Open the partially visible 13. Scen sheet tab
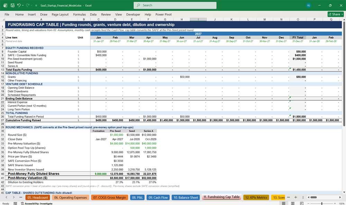Screen dimensions: 346x205 [x=279, y=197]
